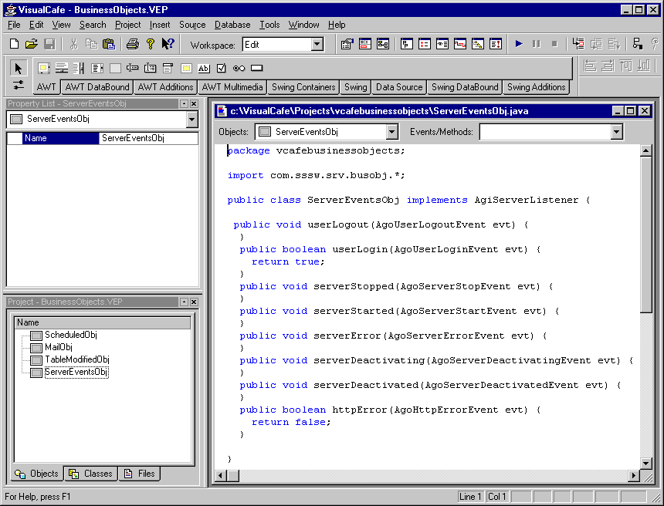
Task: Print the current source file
Action: click(x=133, y=44)
